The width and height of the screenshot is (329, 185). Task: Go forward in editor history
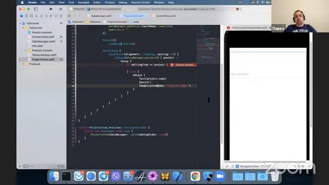[x=79, y=16]
